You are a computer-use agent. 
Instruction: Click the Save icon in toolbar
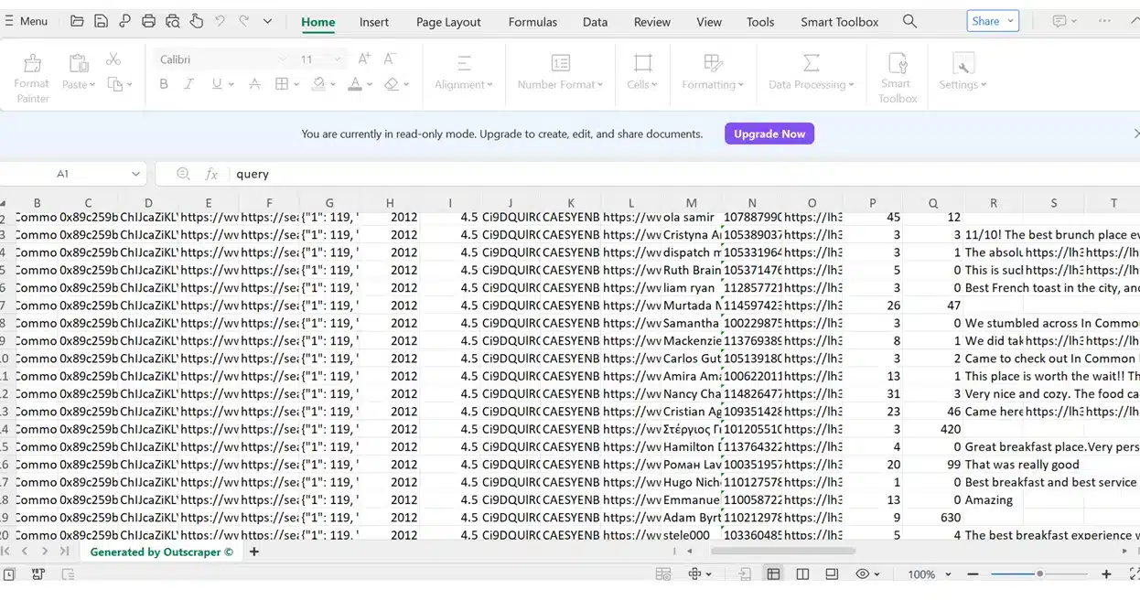click(101, 21)
